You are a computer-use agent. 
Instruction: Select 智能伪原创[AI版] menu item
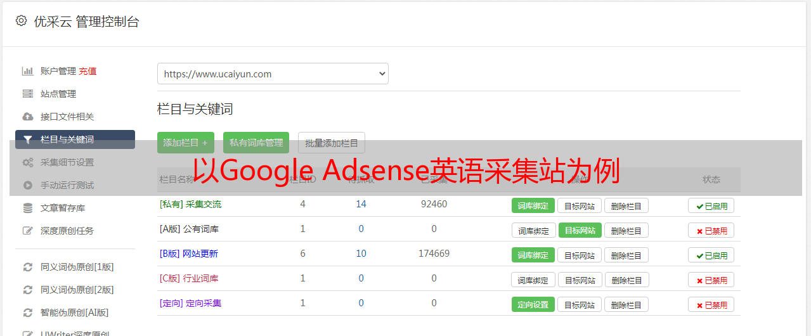click(x=74, y=313)
